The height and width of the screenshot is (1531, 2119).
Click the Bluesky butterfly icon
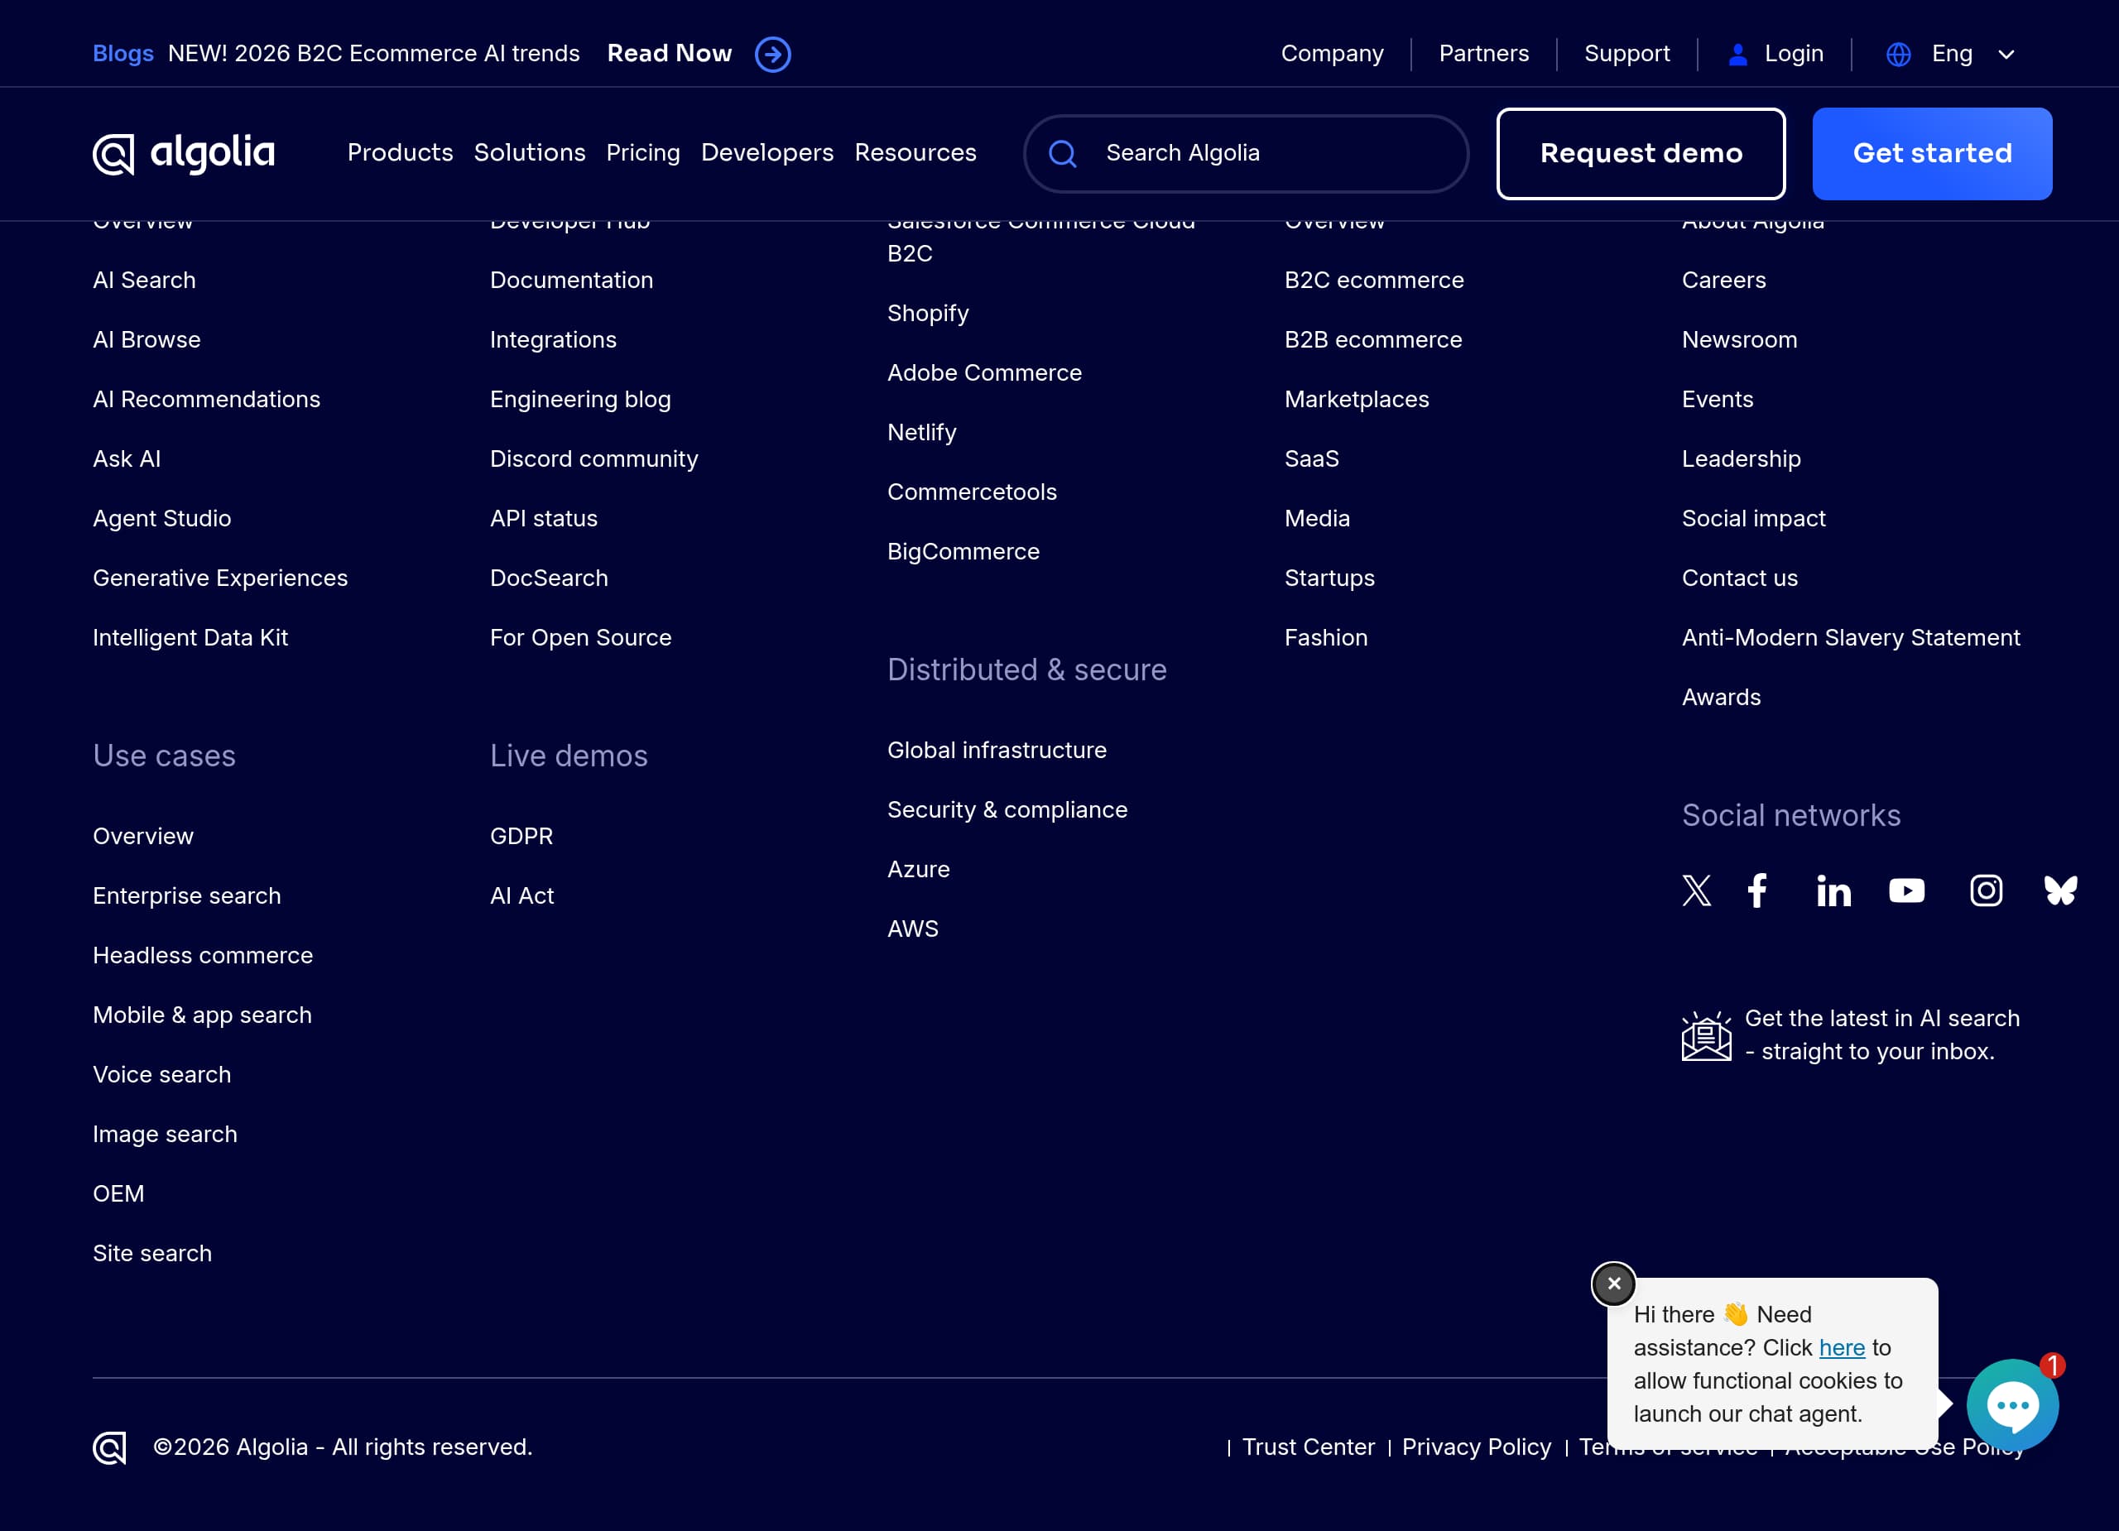[x=2060, y=890]
